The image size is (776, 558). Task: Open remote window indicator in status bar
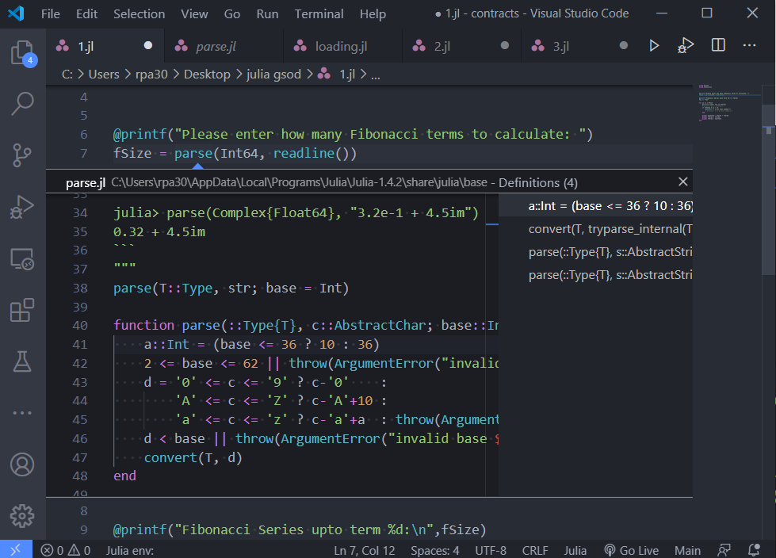pos(16,549)
